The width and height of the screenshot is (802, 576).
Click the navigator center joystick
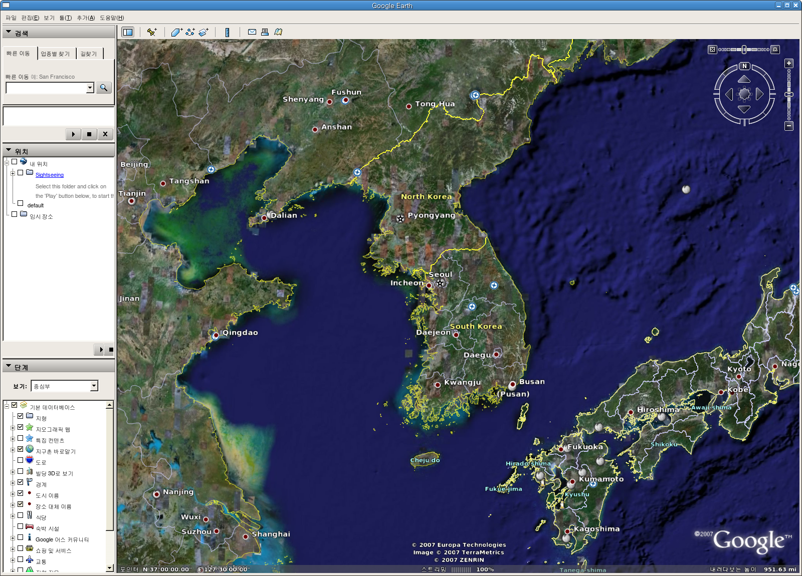point(744,94)
